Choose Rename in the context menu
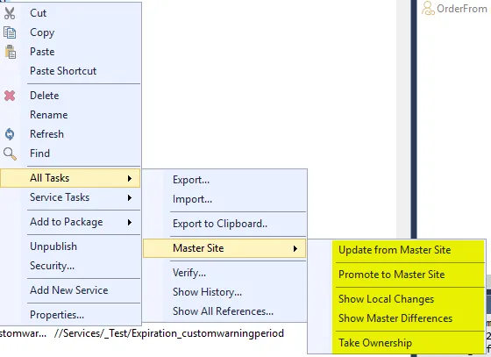The width and height of the screenshot is (491, 357). 71,115
